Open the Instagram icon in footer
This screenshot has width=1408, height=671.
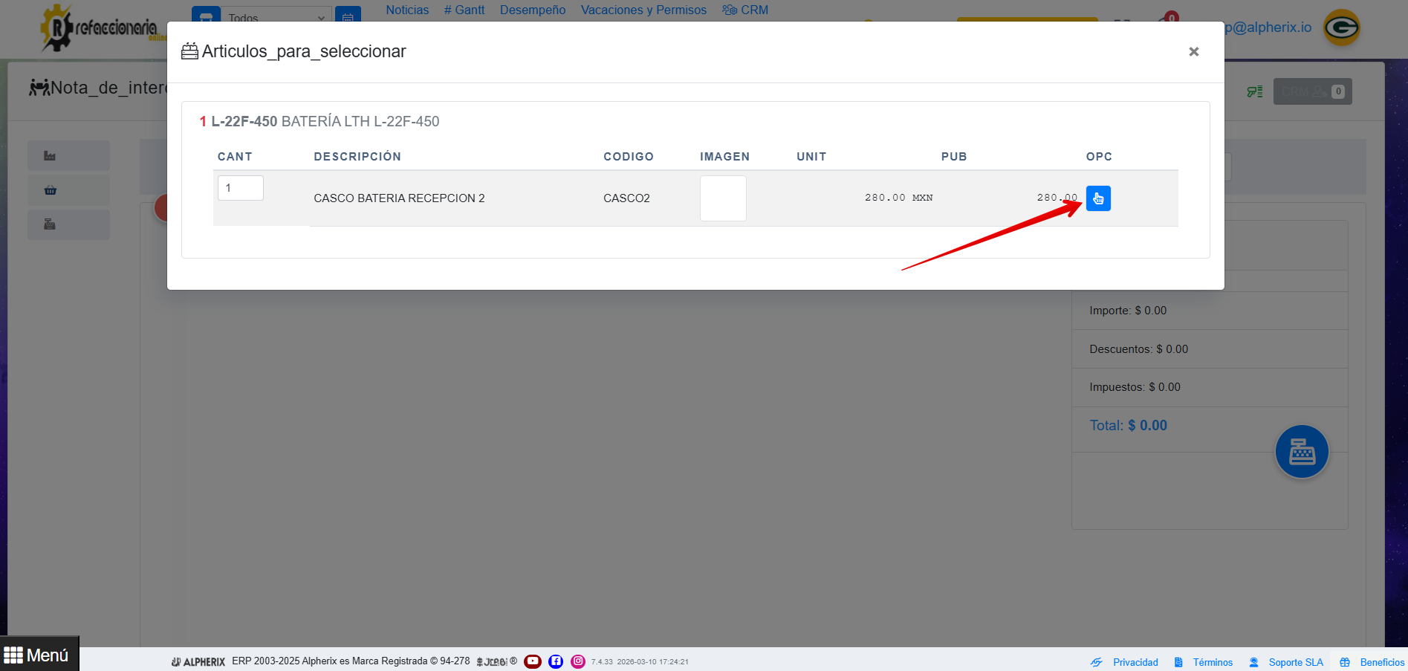coord(578,661)
